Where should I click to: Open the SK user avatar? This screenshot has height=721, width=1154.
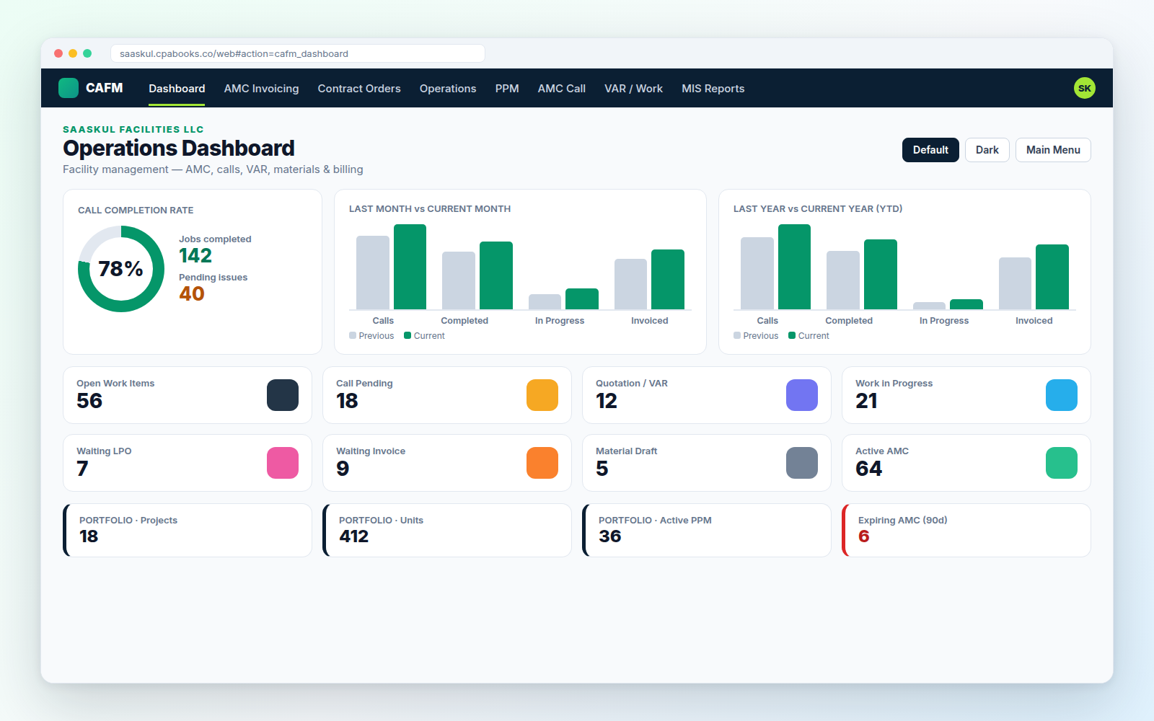pos(1084,88)
